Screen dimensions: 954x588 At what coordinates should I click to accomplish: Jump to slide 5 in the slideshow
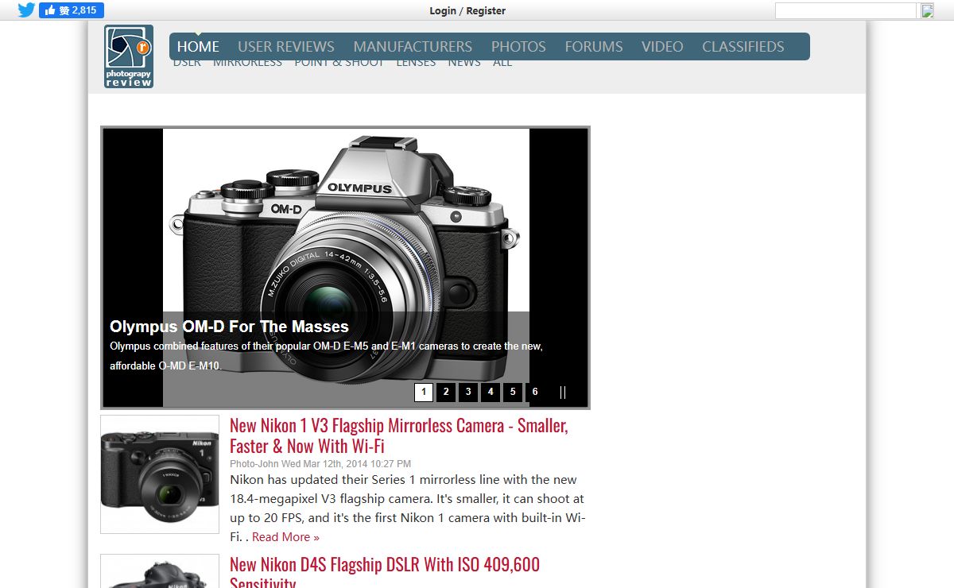pos(513,392)
